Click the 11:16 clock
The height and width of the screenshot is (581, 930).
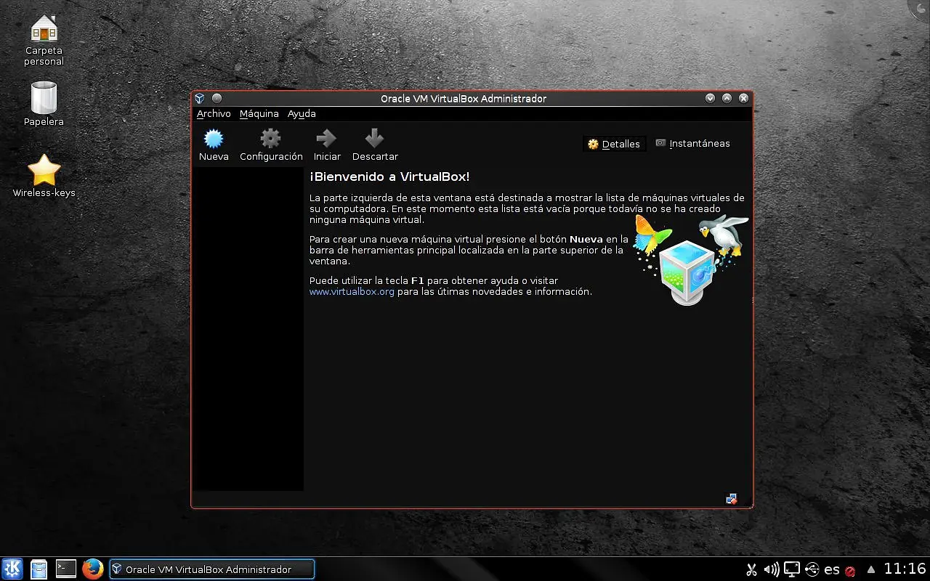(x=905, y=569)
